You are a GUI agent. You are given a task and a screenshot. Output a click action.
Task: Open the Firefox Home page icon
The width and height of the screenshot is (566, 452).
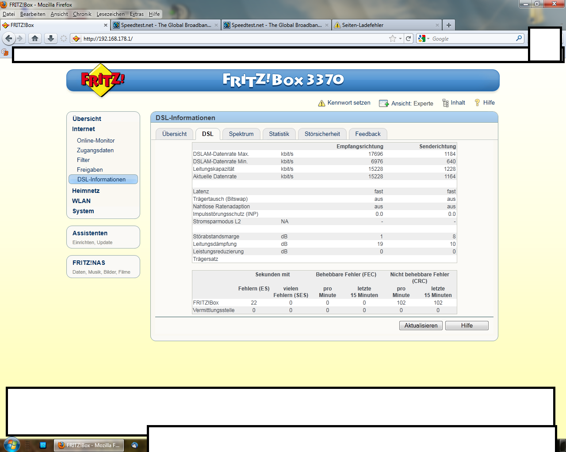[35, 38]
